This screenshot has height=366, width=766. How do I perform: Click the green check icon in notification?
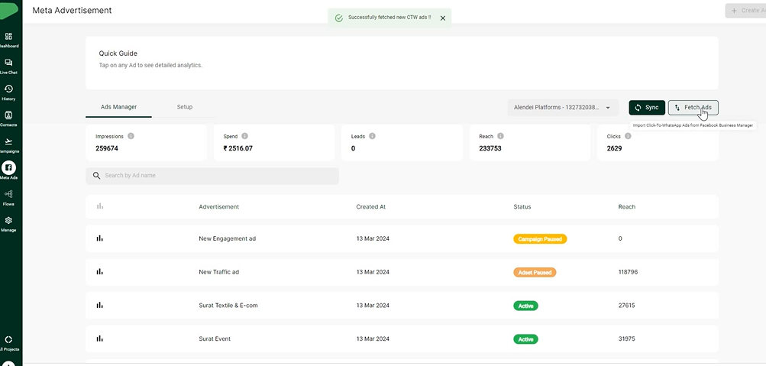[x=338, y=18]
